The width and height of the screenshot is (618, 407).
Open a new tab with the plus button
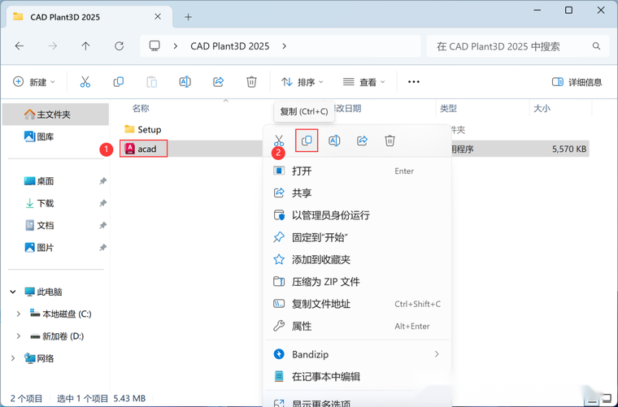189,17
